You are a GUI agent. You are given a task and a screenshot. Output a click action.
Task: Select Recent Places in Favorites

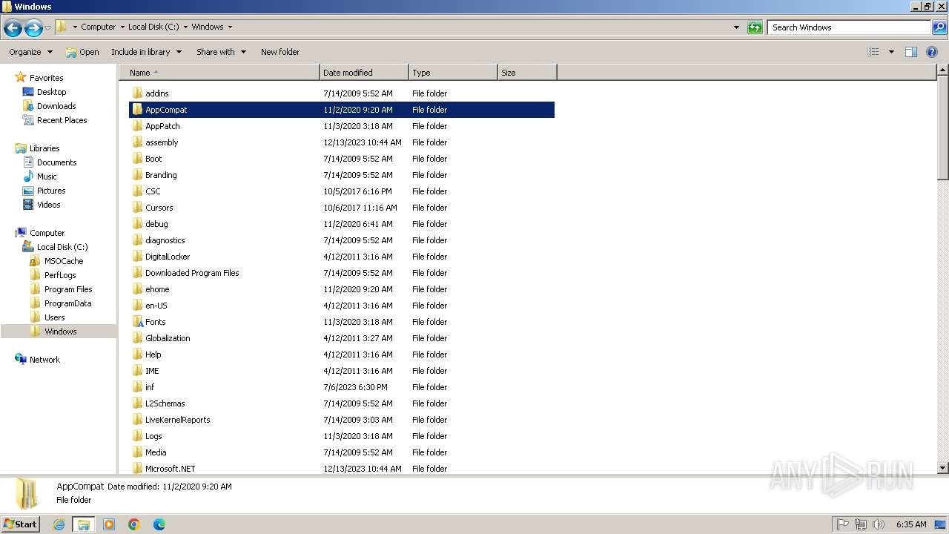[62, 120]
